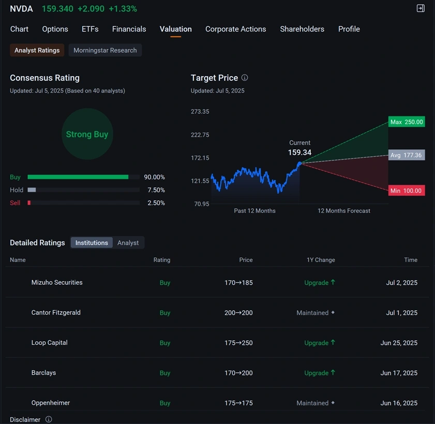Screen dimensions: 435x424
Task: Click the green Buy rating bar
Action: click(x=78, y=177)
